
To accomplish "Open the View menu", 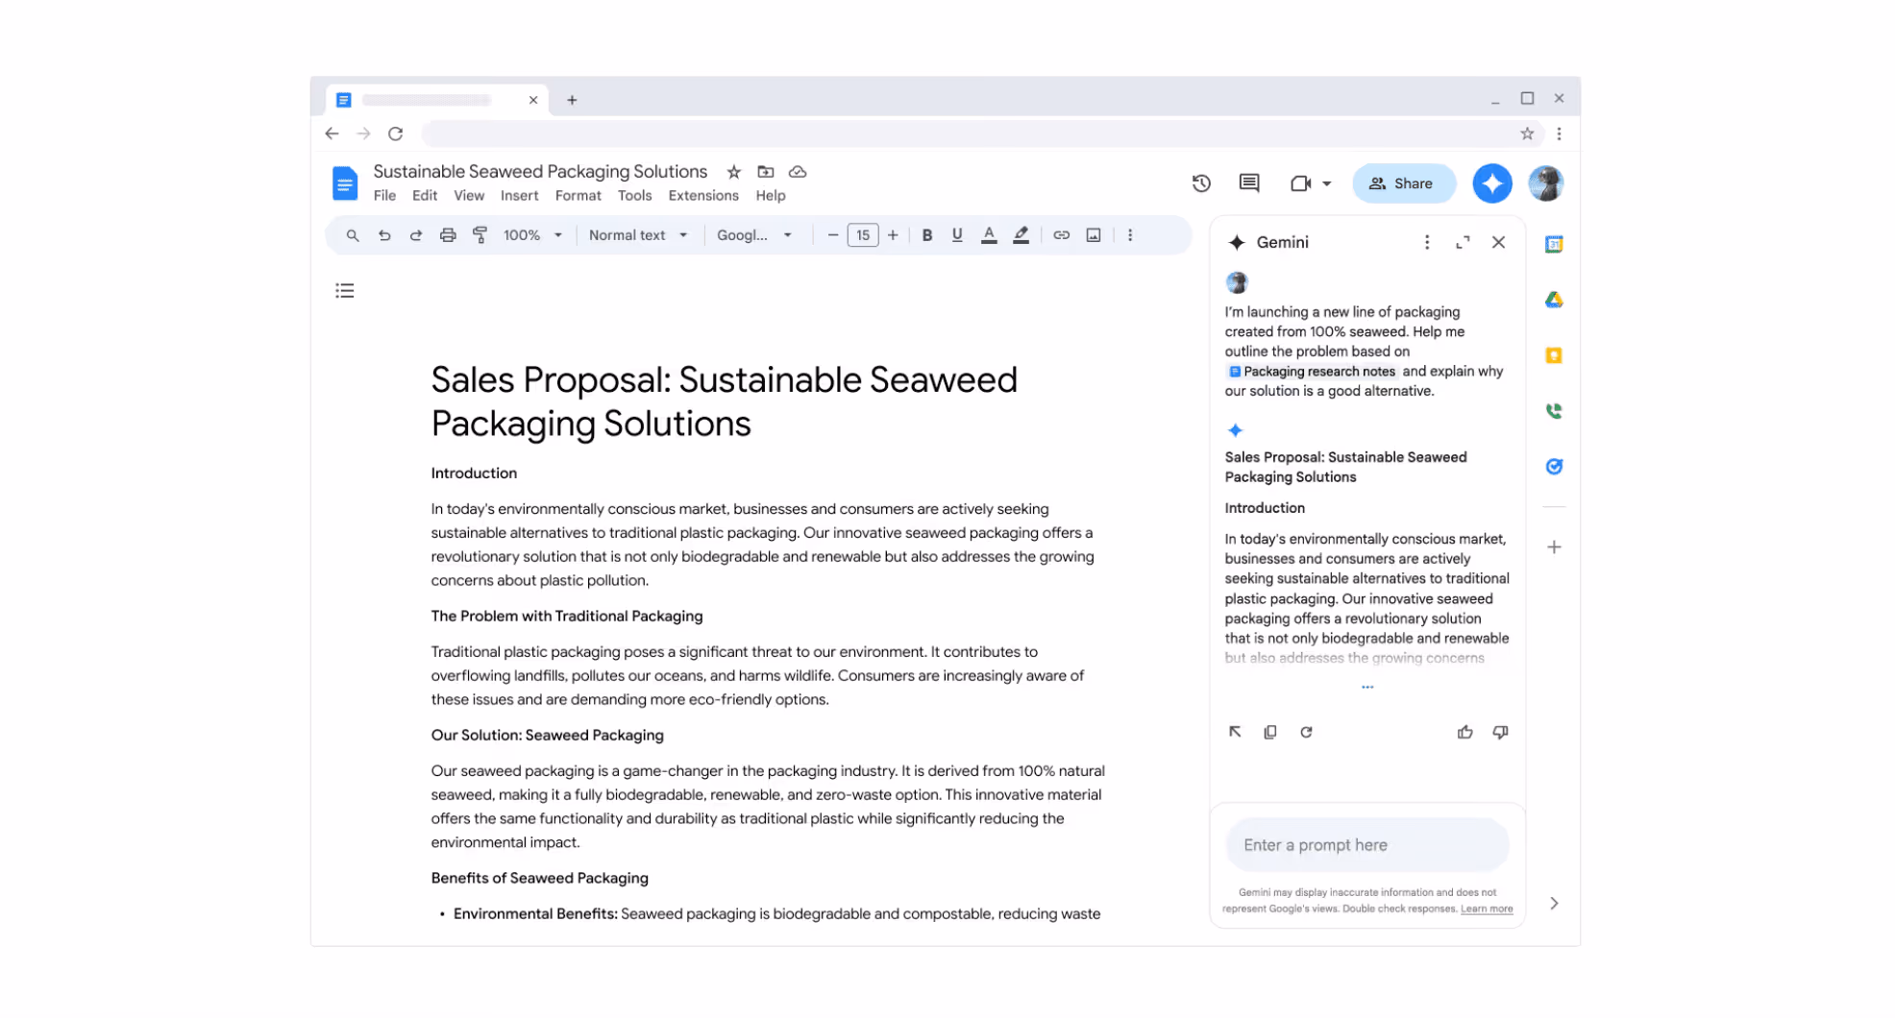I will [x=469, y=196].
